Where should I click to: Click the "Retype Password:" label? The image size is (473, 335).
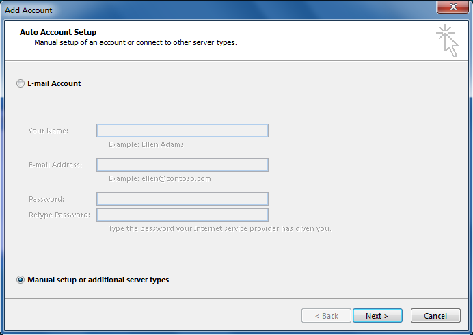point(59,215)
